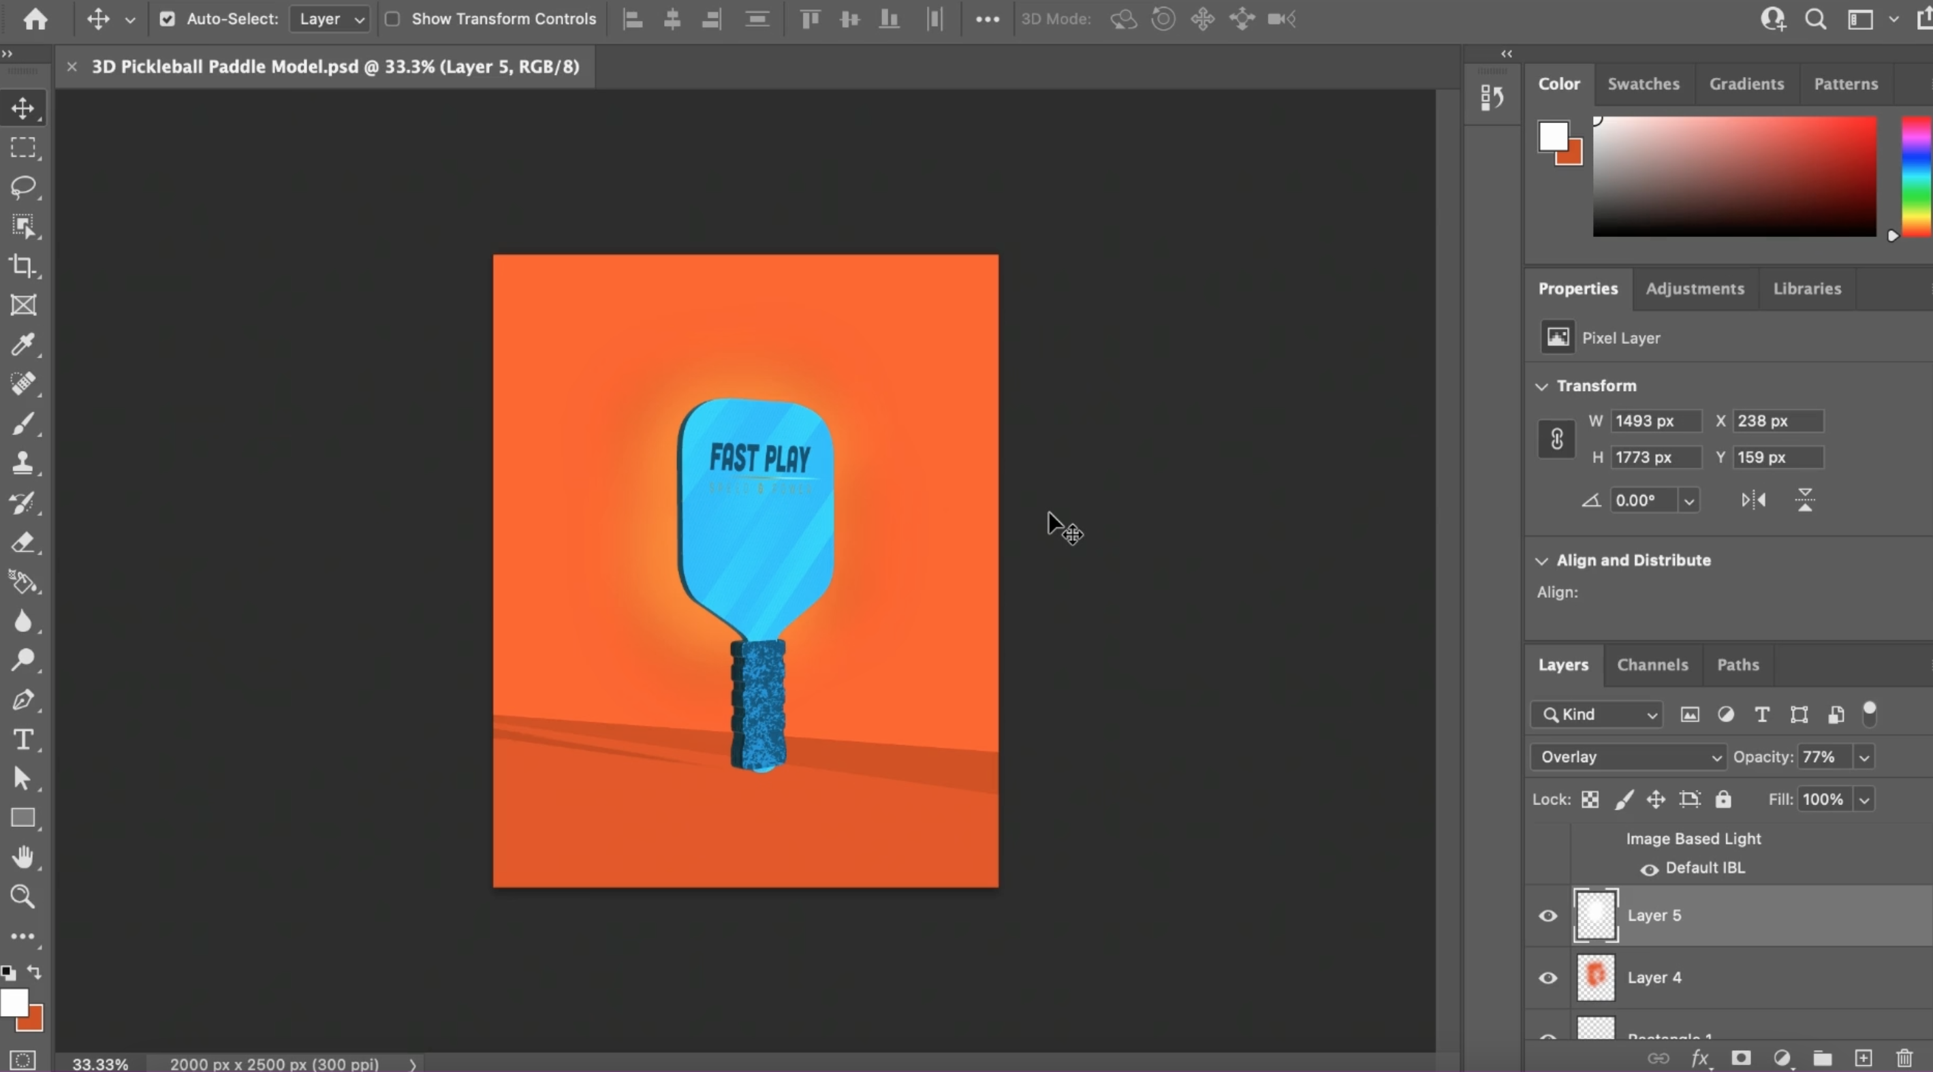Select the Eyedropper tool

tap(22, 345)
